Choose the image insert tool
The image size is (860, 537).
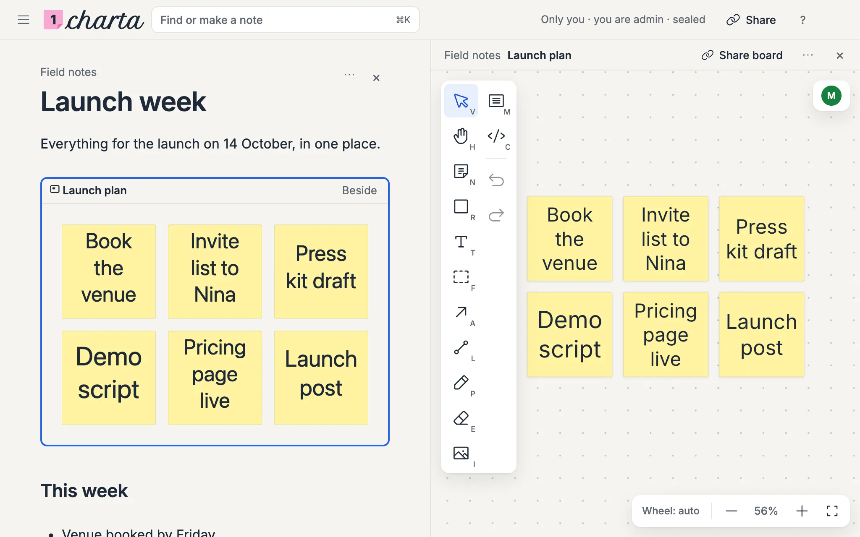click(x=461, y=453)
